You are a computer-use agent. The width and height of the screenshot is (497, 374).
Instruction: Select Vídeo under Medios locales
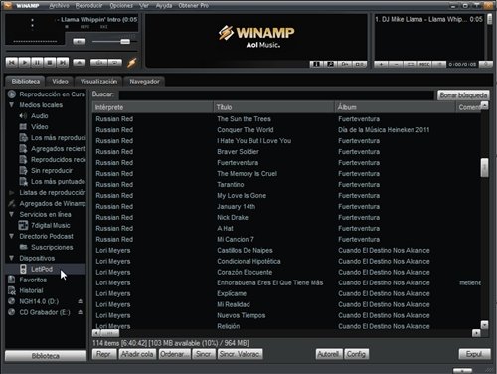pos(40,127)
